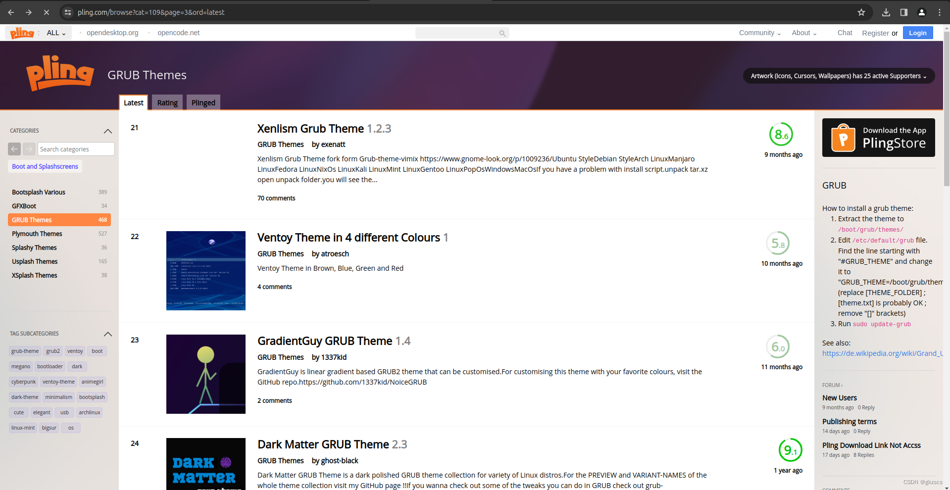Expand the Community menu

coord(760,33)
